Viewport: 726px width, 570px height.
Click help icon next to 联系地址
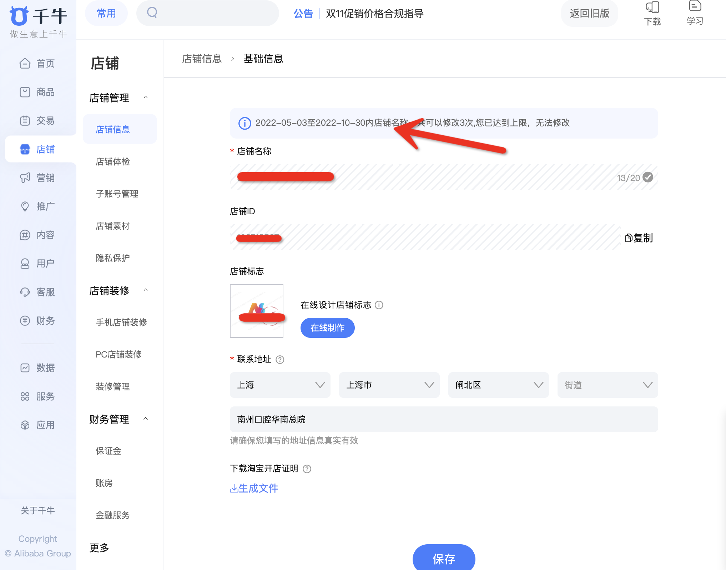pos(280,360)
